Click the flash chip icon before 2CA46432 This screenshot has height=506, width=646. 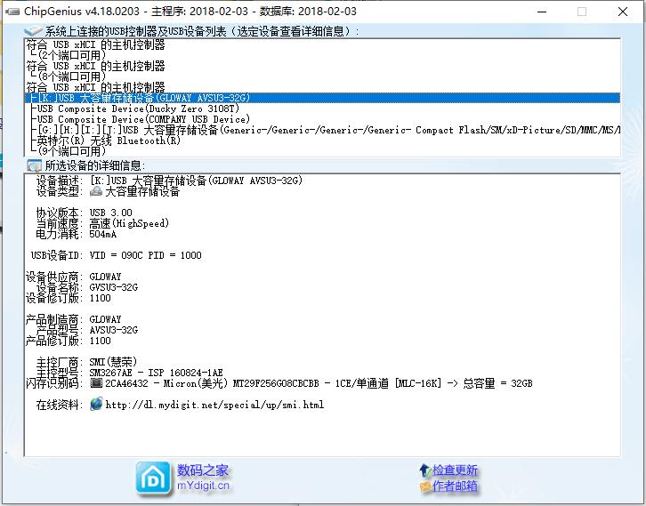96,383
